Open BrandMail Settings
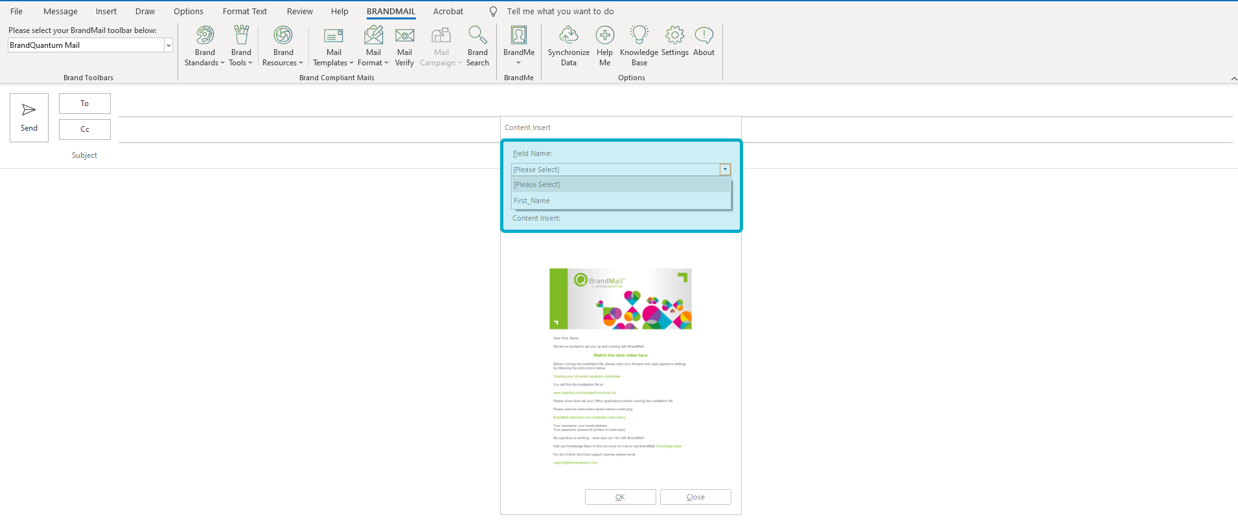Viewport: 1238px width, 526px height. (x=675, y=42)
